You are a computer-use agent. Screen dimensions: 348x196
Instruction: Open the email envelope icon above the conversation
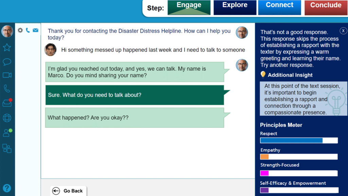click(x=35, y=30)
